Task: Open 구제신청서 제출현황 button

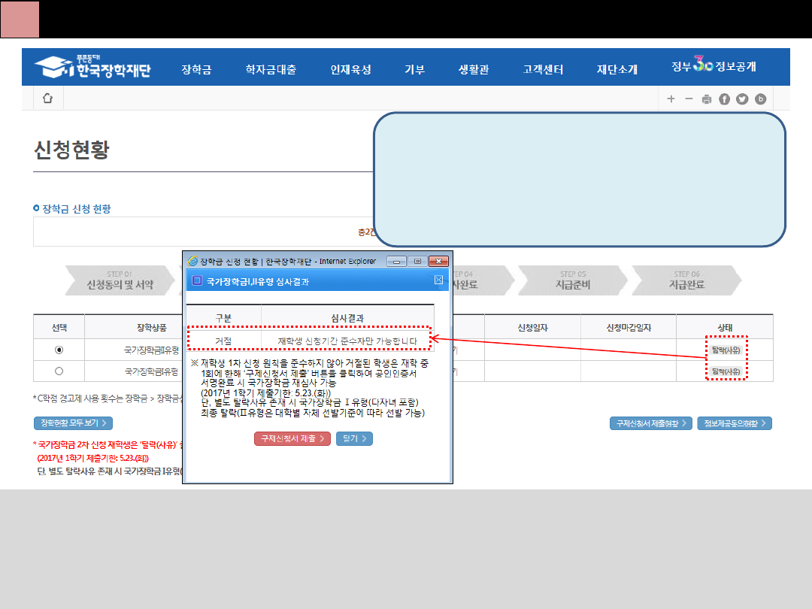Action: [x=650, y=423]
